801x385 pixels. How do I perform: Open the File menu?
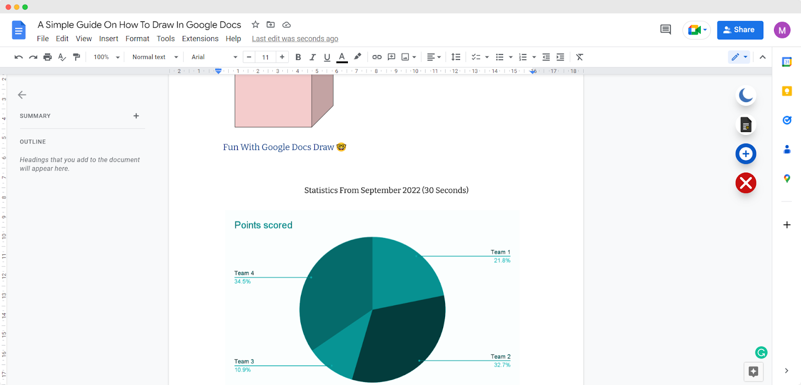point(43,38)
